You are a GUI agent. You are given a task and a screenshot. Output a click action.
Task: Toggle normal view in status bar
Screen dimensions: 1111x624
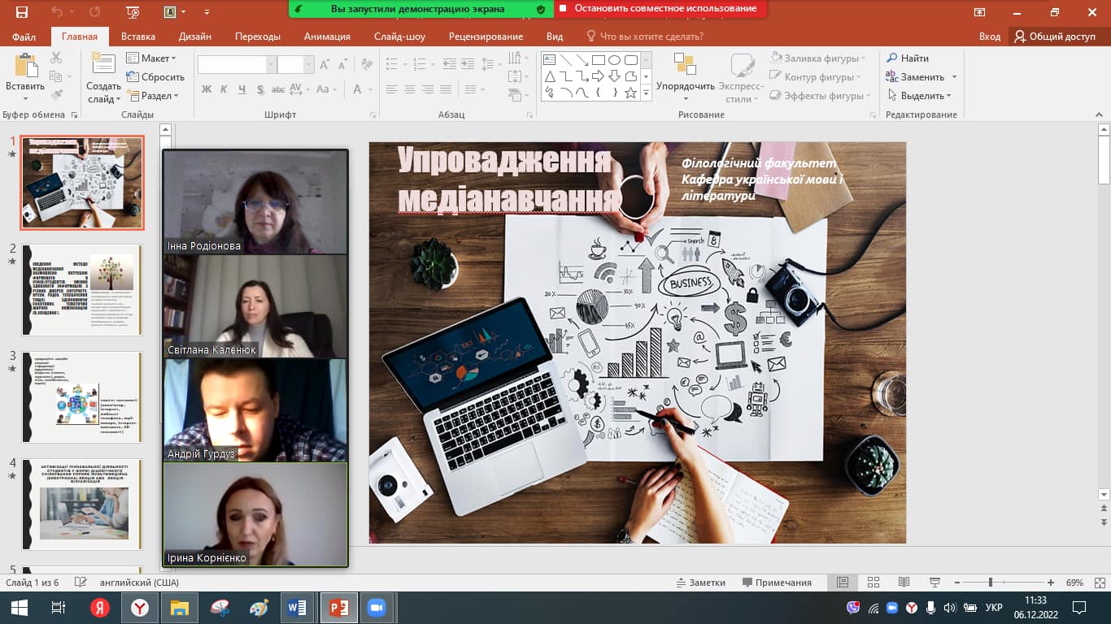(x=843, y=583)
